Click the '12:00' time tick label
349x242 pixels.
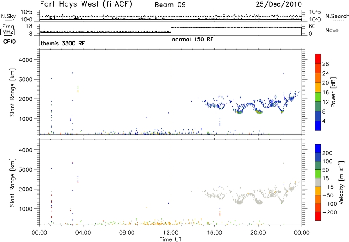171,233
